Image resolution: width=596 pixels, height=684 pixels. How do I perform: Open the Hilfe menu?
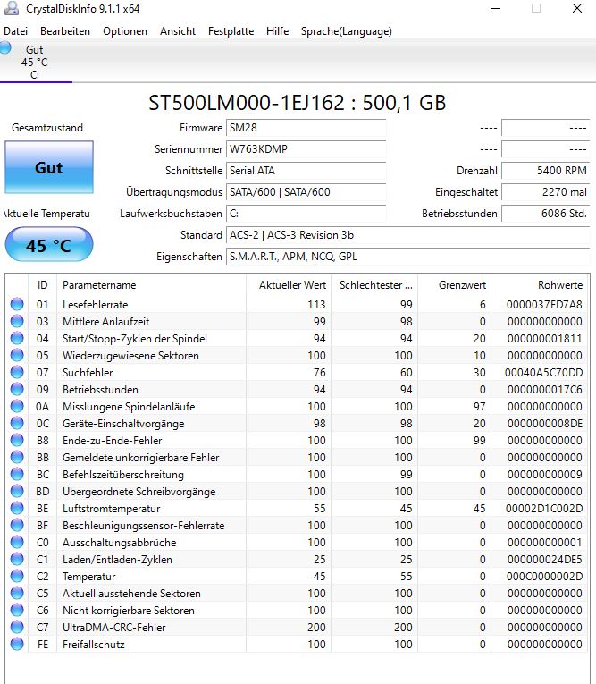click(x=277, y=31)
